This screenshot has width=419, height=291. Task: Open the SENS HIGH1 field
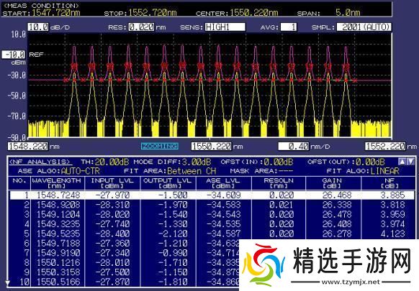point(225,27)
